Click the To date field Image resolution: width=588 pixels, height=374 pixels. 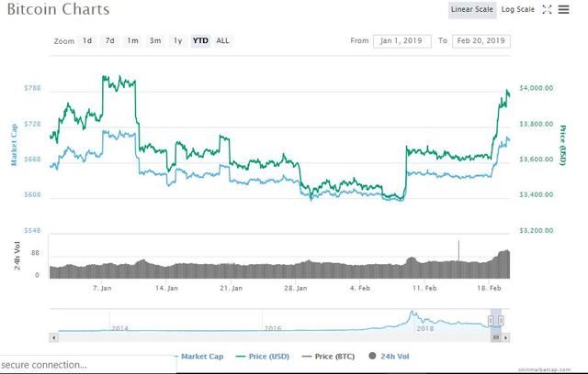(480, 41)
